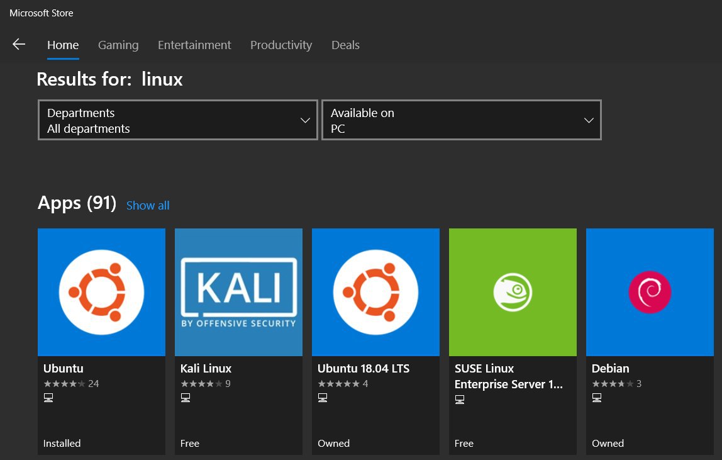Switch to the Entertainment tab
Viewport: 722px width, 460px height.
pos(194,45)
